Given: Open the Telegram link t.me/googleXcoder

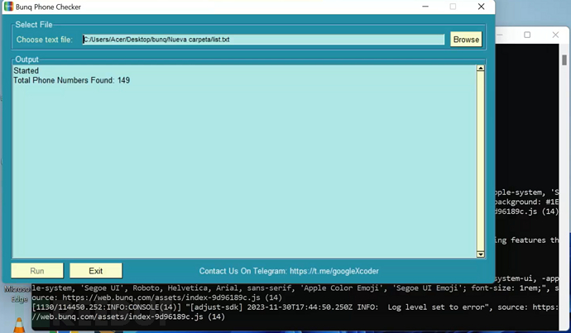Looking at the screenshot, I should point(334,271).
